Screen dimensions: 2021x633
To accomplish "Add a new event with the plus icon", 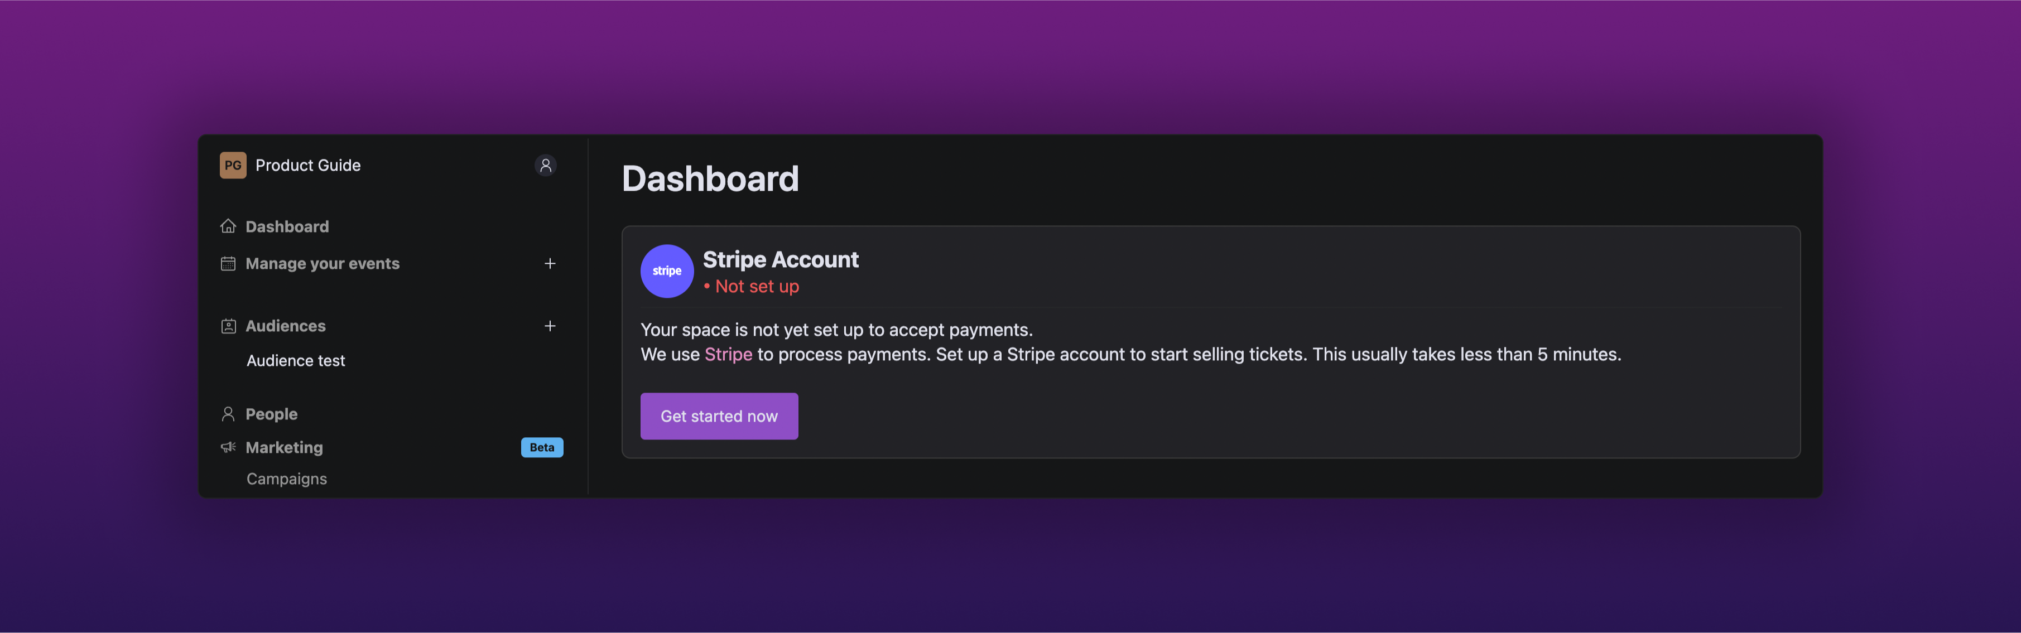I will click(550, 264).
